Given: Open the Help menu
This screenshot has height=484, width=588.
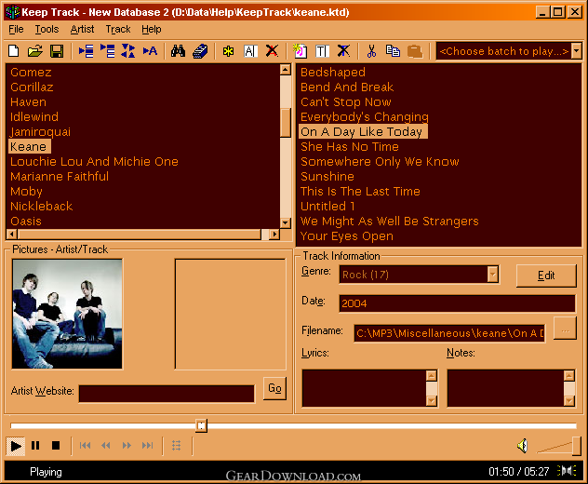Looking at the screenshot, I should pos(152,29).
